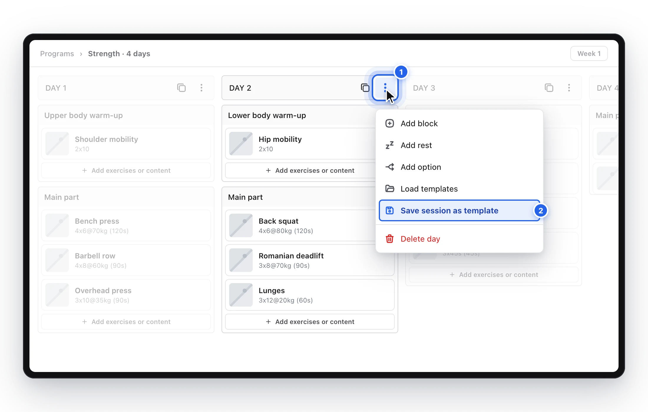The height and width of the screenshot is (412, 648).
Task: Click the Strength · 4 days breadcrumb
Action: pyautogui.click(x=119, y=54)
